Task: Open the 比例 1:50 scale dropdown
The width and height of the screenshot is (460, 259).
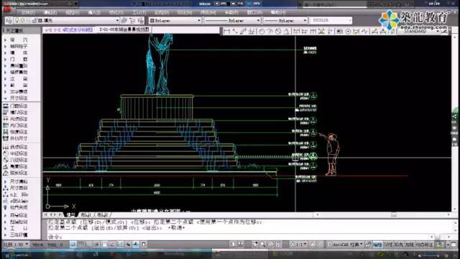Action: click(x=16, y=245)
